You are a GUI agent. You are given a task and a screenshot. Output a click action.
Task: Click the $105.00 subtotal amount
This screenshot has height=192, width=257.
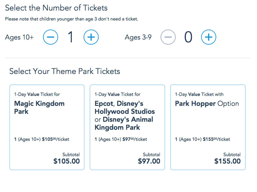click(66, 161)
